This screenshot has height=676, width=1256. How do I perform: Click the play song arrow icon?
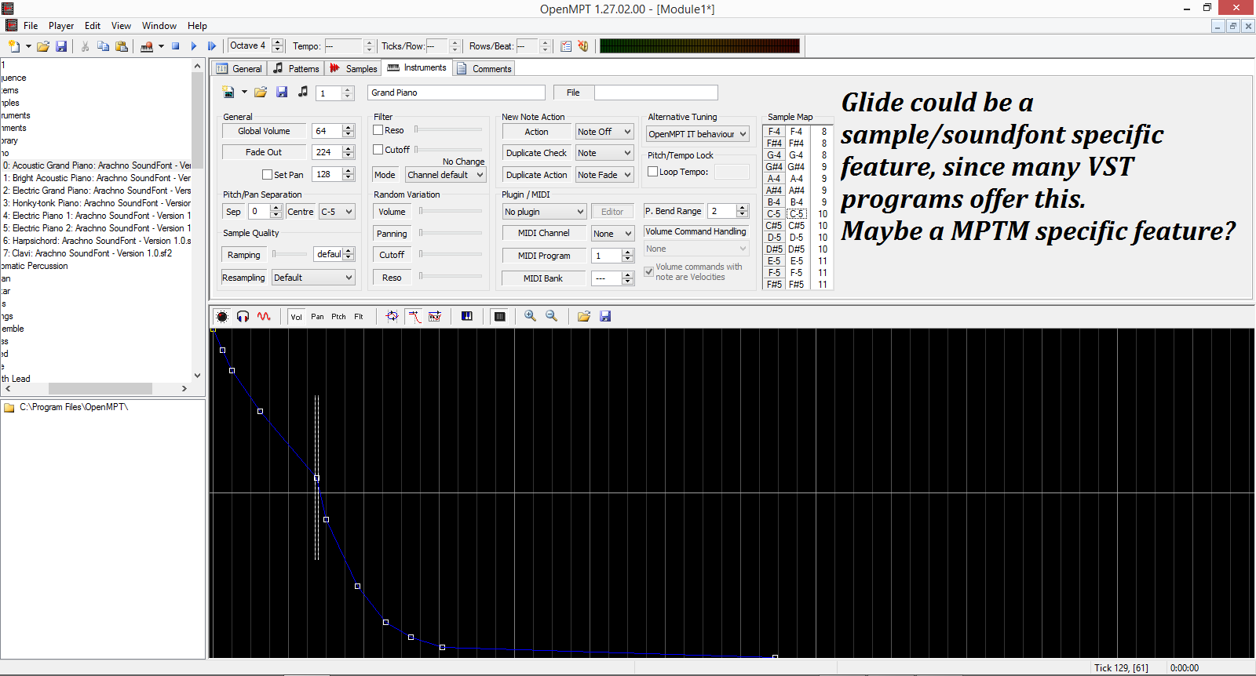[x=194, y=46]
